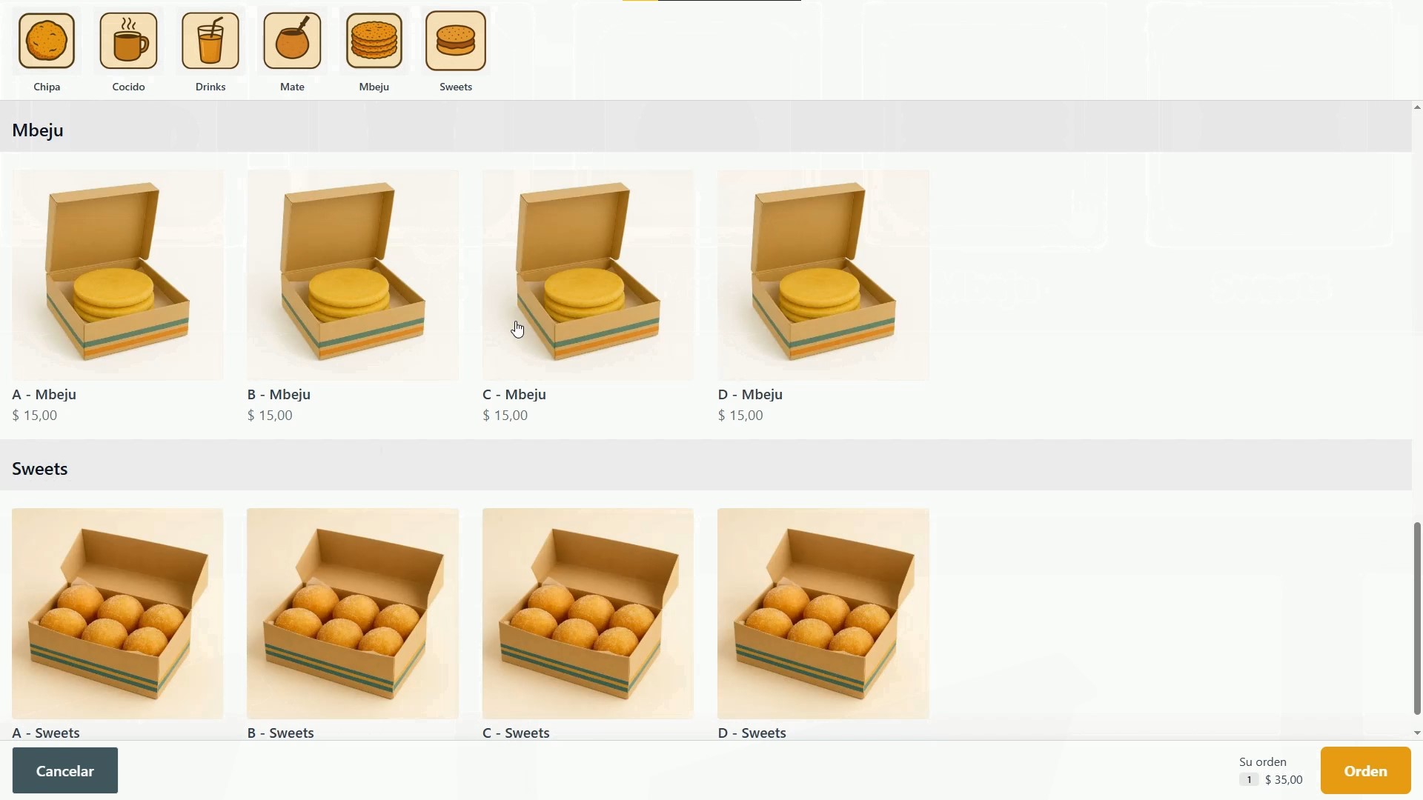The image size is (1423, 800).
Task: Choose the Drinks category icon
Action: [210, 41]
